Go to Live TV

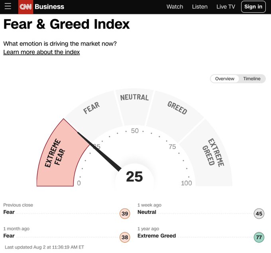226,7
